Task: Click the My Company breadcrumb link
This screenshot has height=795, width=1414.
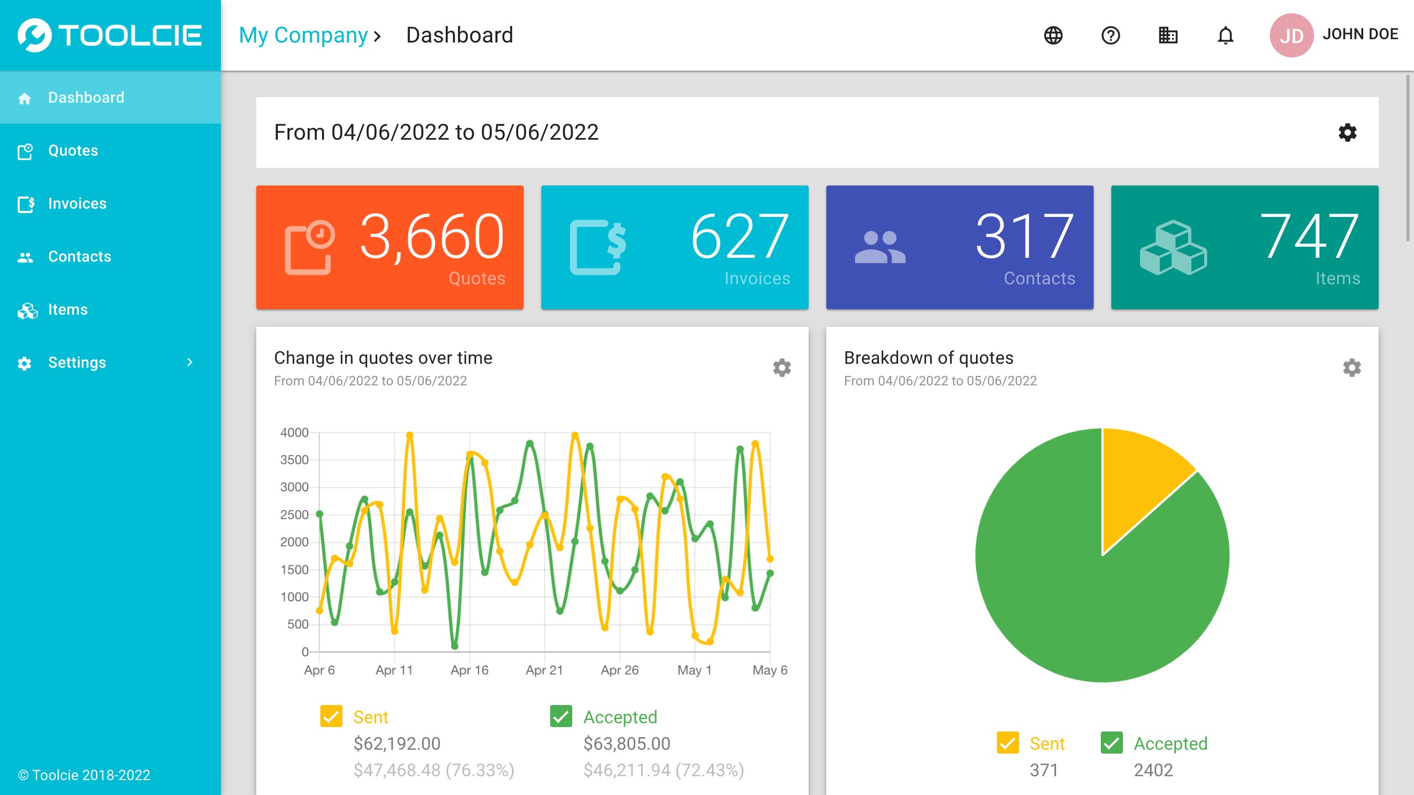Action: coord(303,35)
